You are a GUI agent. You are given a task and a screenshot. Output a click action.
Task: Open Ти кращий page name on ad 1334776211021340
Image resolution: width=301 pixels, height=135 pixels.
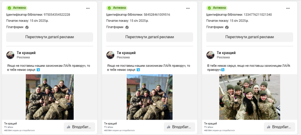coord(226,53)
